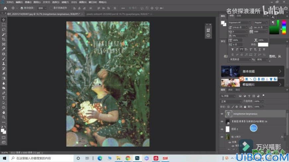Click the Windows taskbar search box

tap(41, 158)
